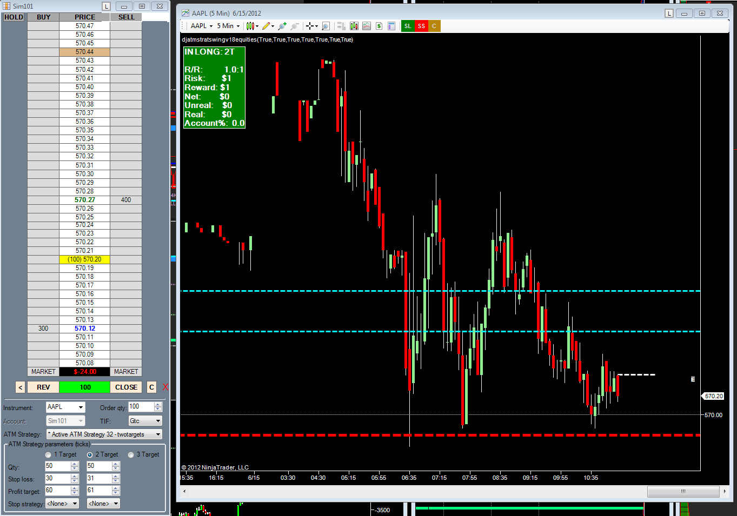Open the ATM Strategy dropdown

104,434
